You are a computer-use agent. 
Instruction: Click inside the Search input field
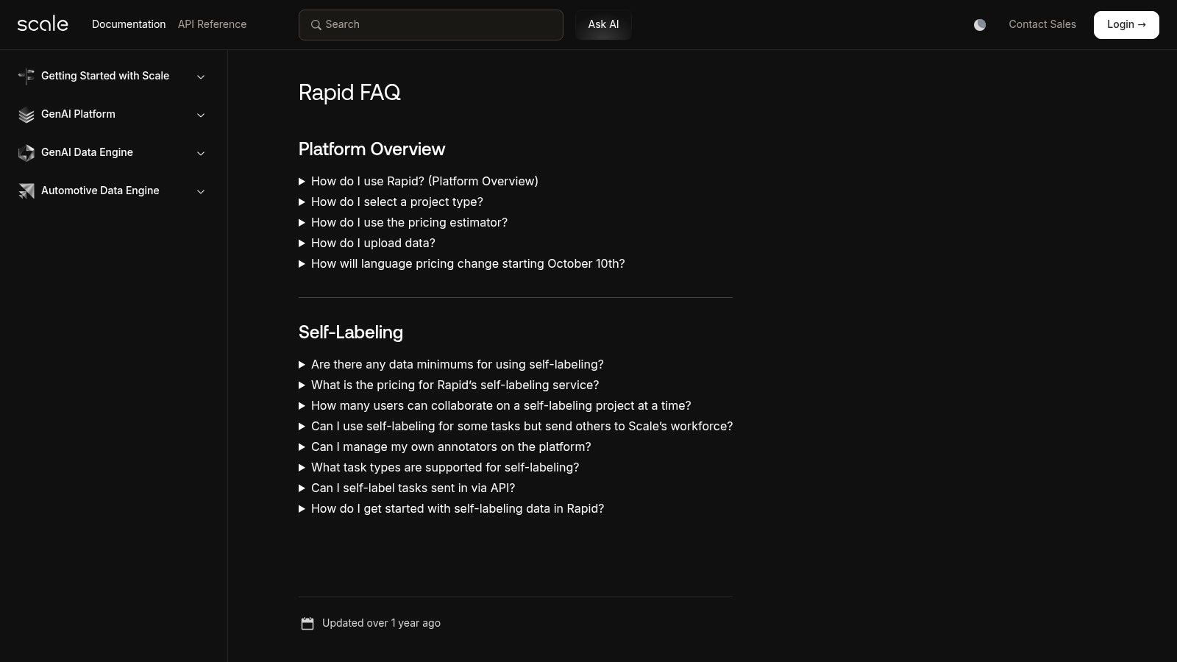(x=431, y=25)
